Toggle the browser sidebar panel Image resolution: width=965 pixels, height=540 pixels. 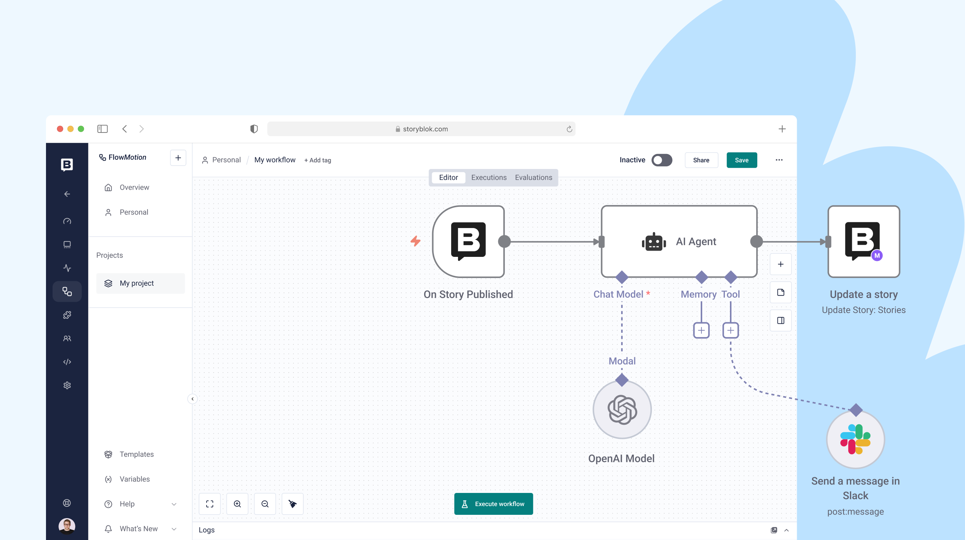click(102, 129)
